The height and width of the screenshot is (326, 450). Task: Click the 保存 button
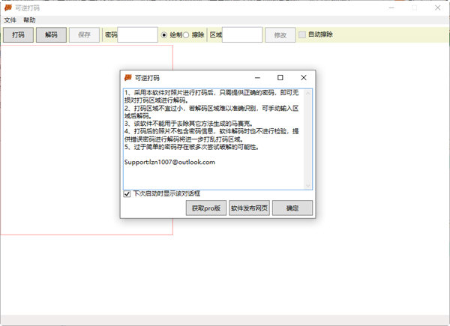pos(84,35)
